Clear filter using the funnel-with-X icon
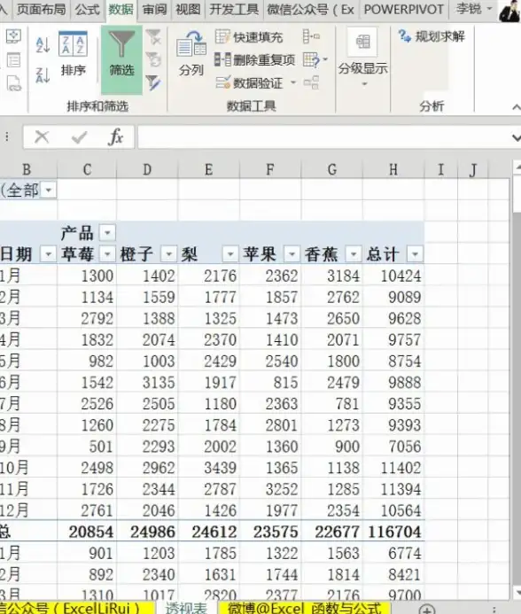521x614 pixels. pos(153,37)
